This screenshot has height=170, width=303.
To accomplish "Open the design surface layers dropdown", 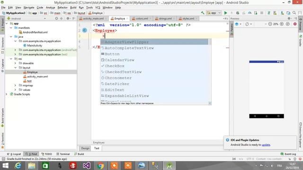I will point(238,24).
